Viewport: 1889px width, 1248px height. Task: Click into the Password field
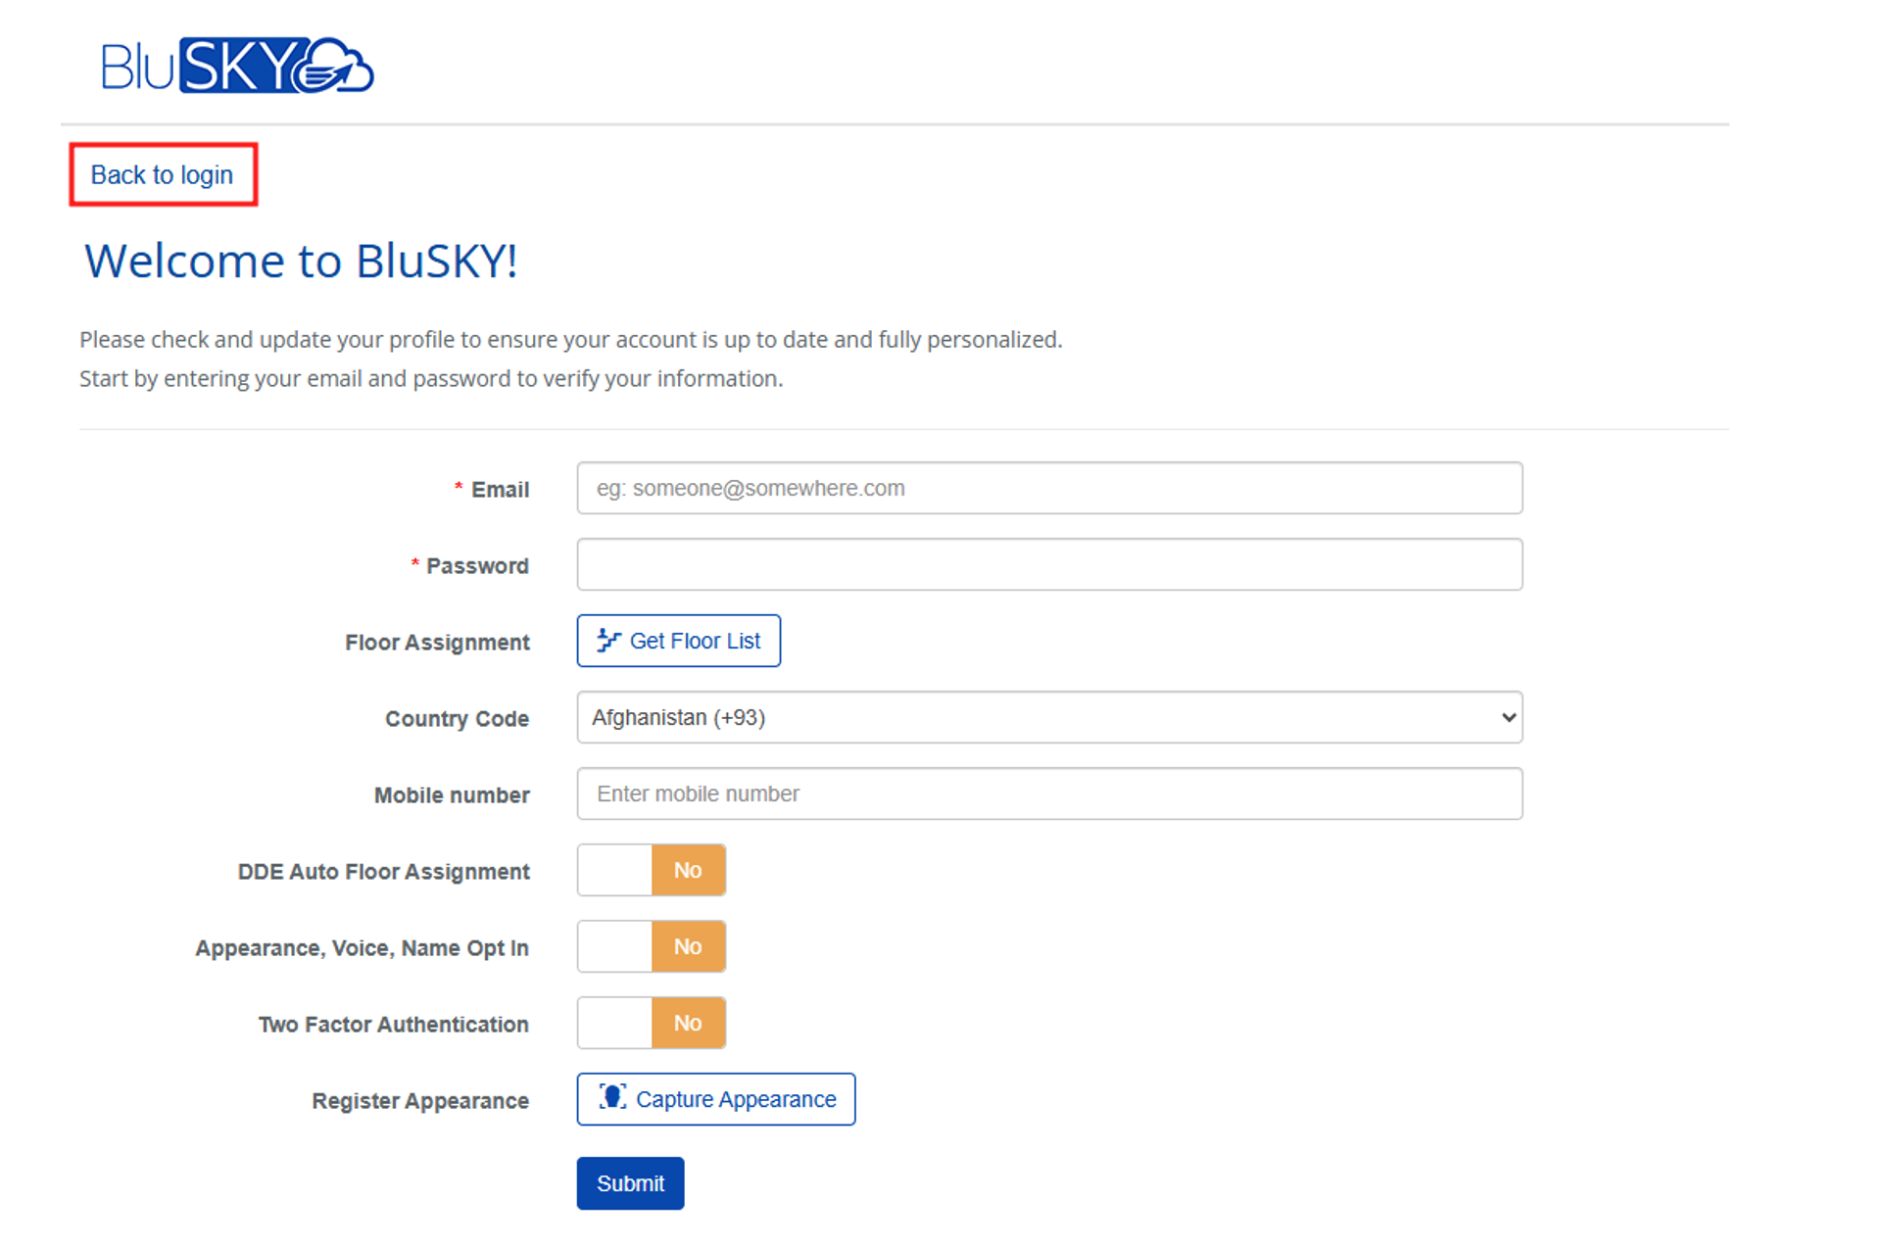tap(1048, 565)
